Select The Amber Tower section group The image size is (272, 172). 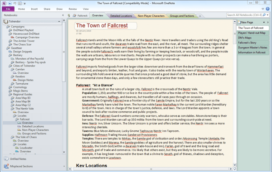click(x=24, y=41)
